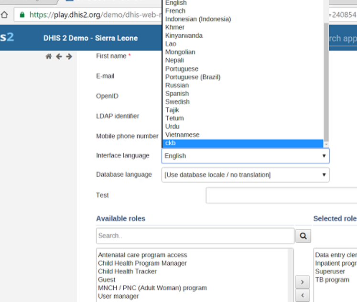Click the back arrow navigation icon
Screen dimensions: 357x302
point(59,56)
